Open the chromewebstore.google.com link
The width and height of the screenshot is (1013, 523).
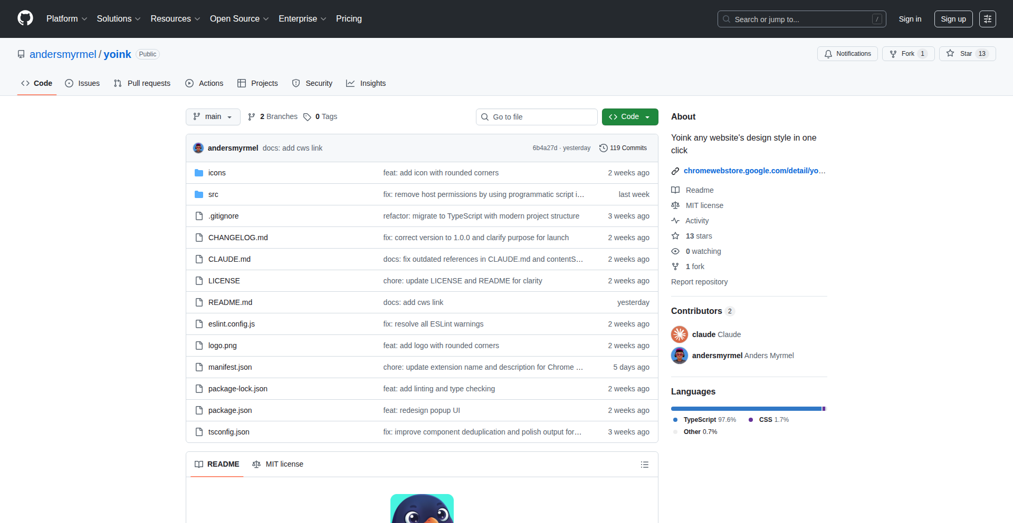click(x=754, y=171)
